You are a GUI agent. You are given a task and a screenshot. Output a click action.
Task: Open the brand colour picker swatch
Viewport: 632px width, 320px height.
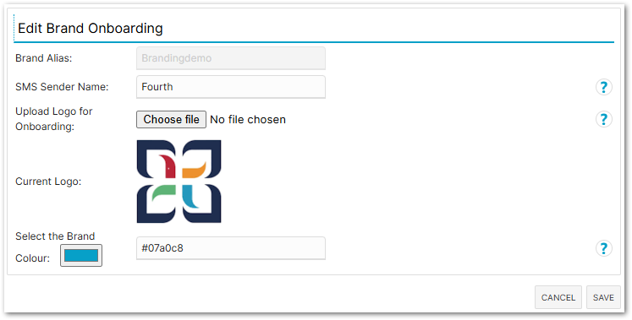pos(81,255)
